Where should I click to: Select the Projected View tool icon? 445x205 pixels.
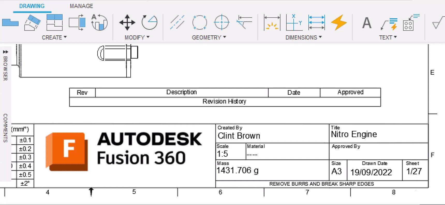pos(33,23)
